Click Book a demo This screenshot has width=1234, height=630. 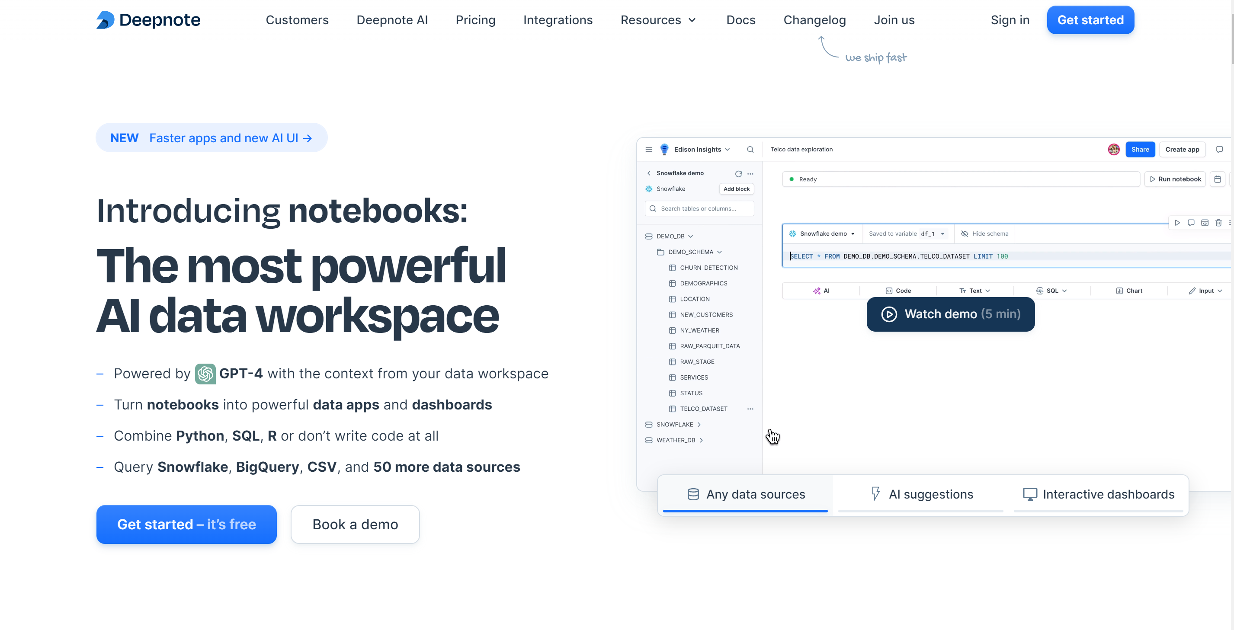355,524
